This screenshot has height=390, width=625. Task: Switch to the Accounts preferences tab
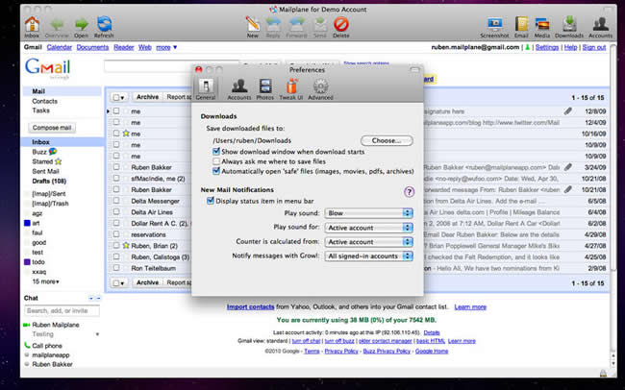click(x=239, y=88)
